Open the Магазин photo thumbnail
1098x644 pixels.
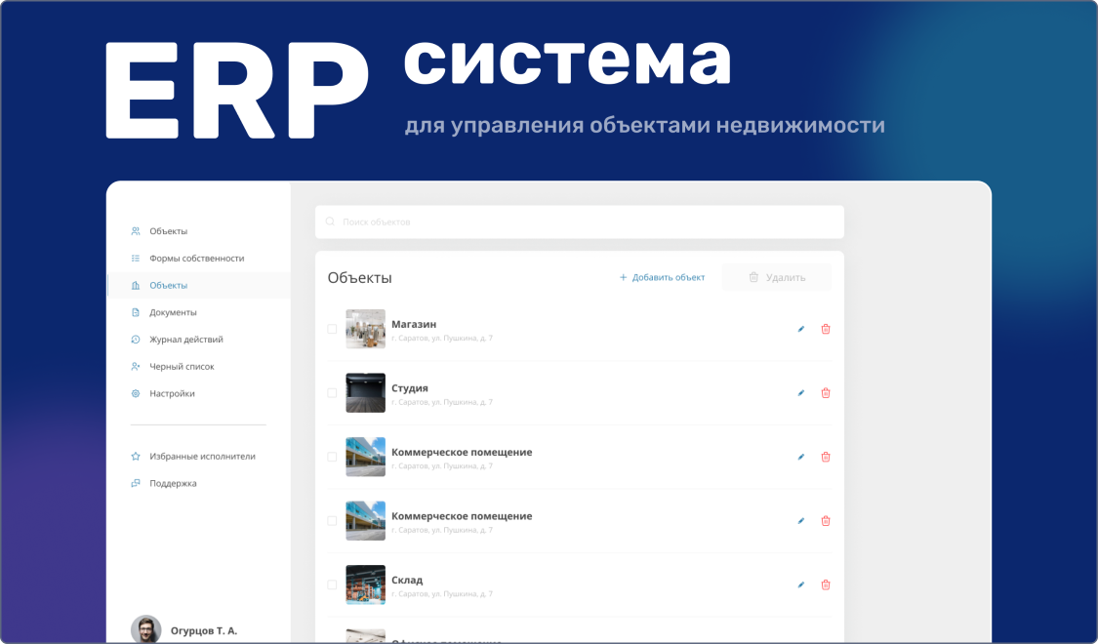[366, 329]
